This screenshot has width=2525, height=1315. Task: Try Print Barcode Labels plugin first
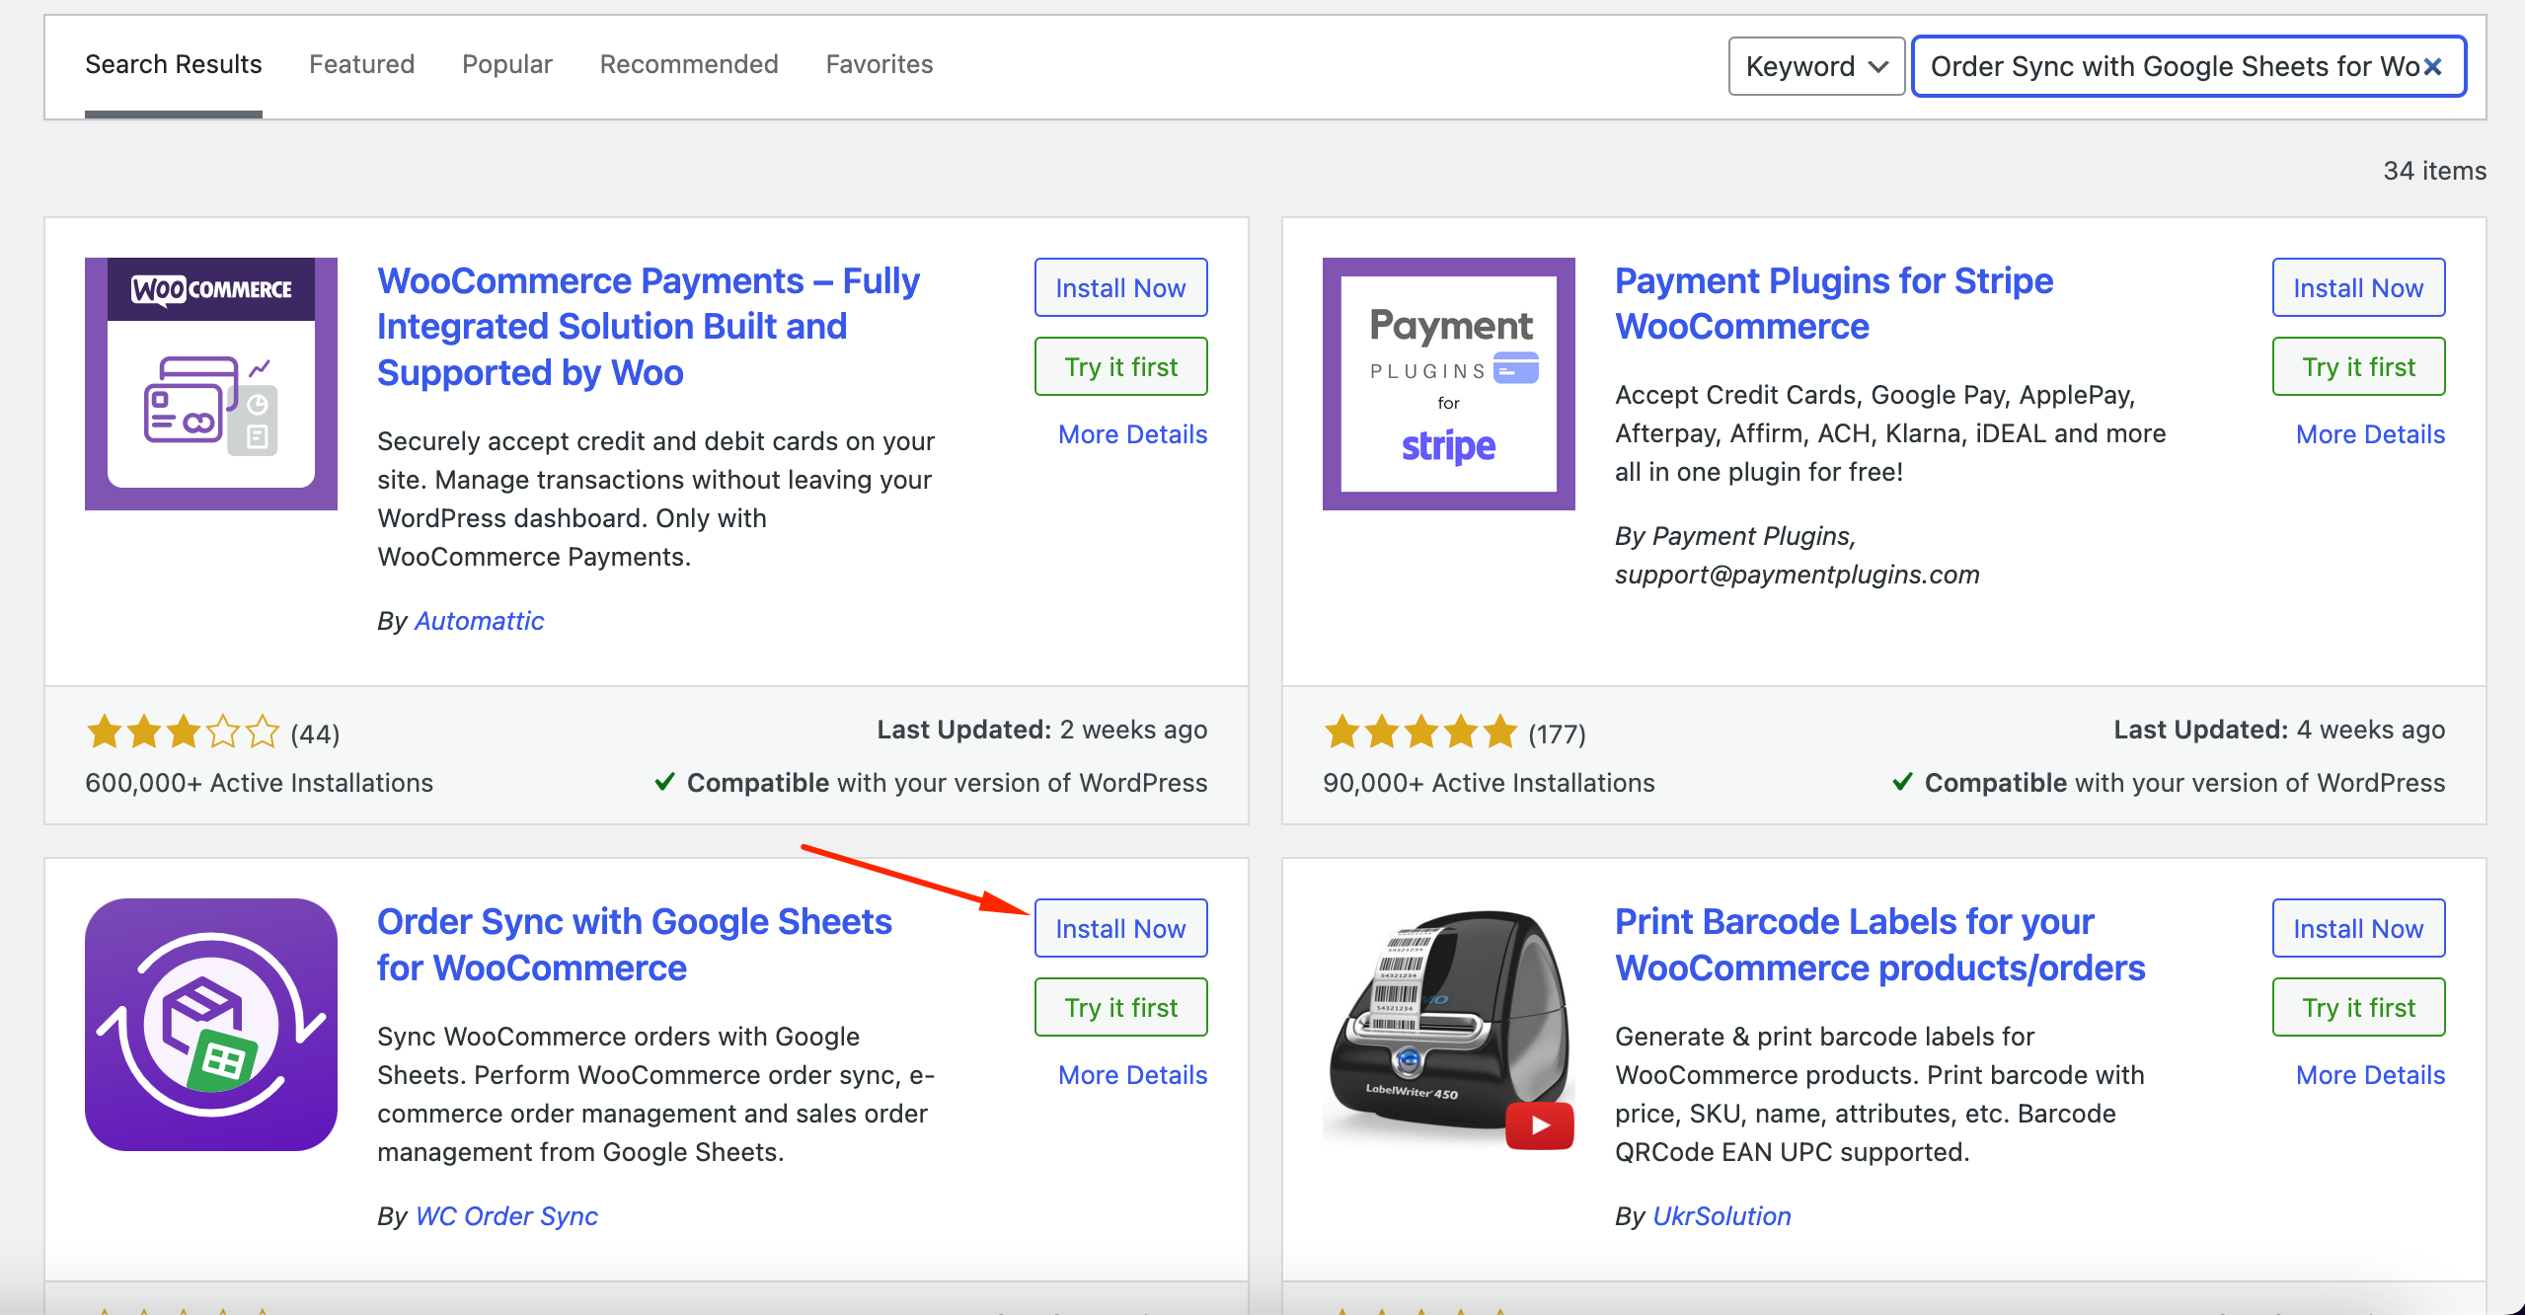(x=2359, y=1008)
